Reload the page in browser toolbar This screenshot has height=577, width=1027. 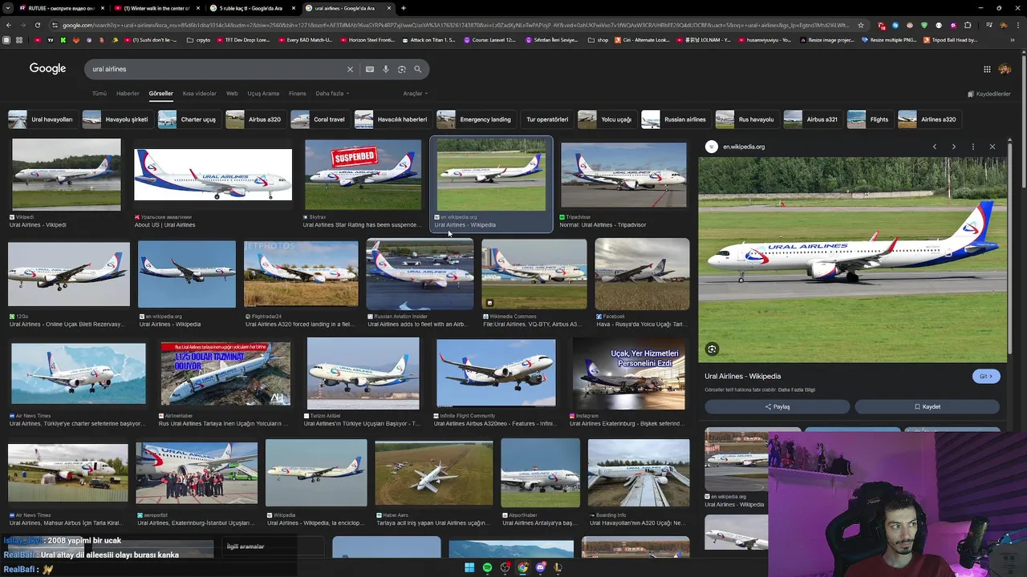click(x=37, y=25)
